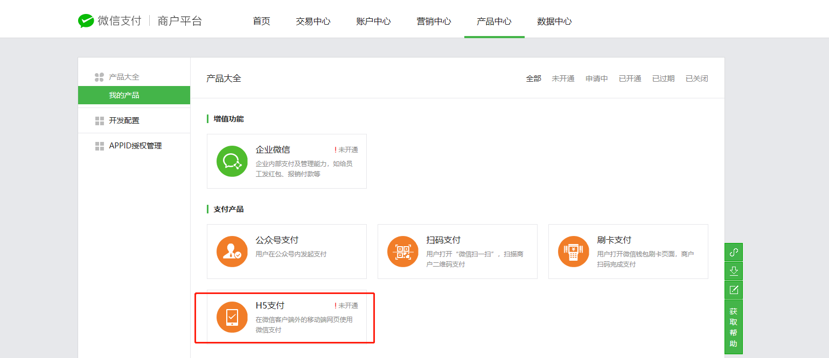This screenshot has height=358, width=829.
Task: Click the 扫码支付 product title
Action: [443, 240]
